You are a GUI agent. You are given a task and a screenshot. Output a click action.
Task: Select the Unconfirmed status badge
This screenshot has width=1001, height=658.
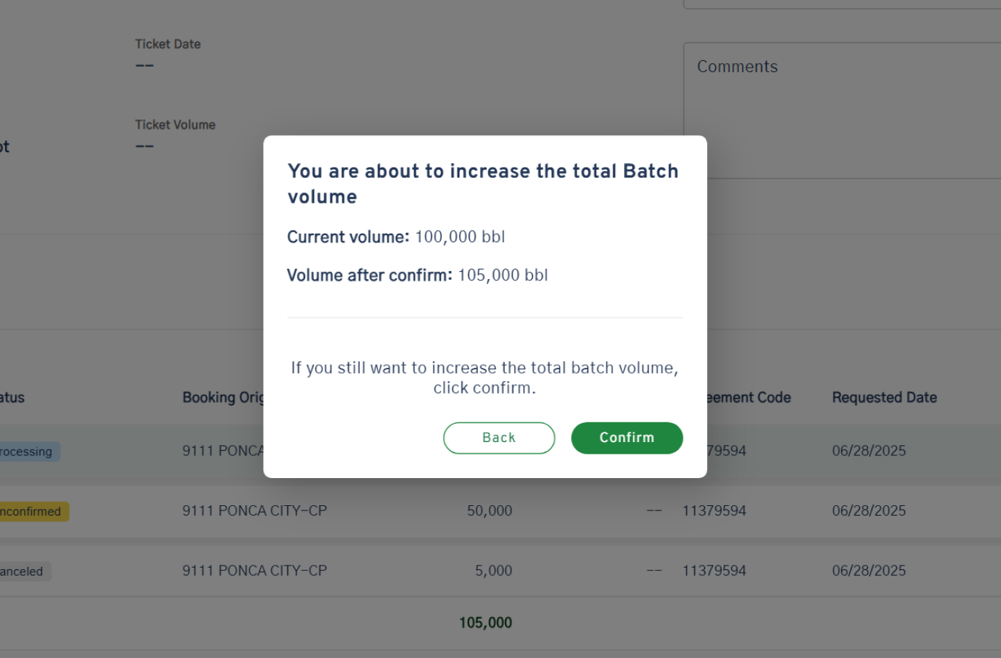tap(33, 511)
